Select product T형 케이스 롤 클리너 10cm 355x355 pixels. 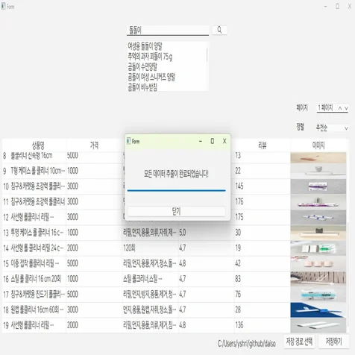click(38, 171)
